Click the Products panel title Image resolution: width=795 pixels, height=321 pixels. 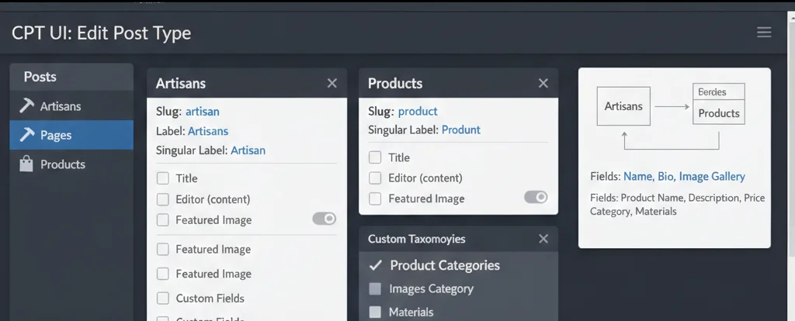coord(395,83)
